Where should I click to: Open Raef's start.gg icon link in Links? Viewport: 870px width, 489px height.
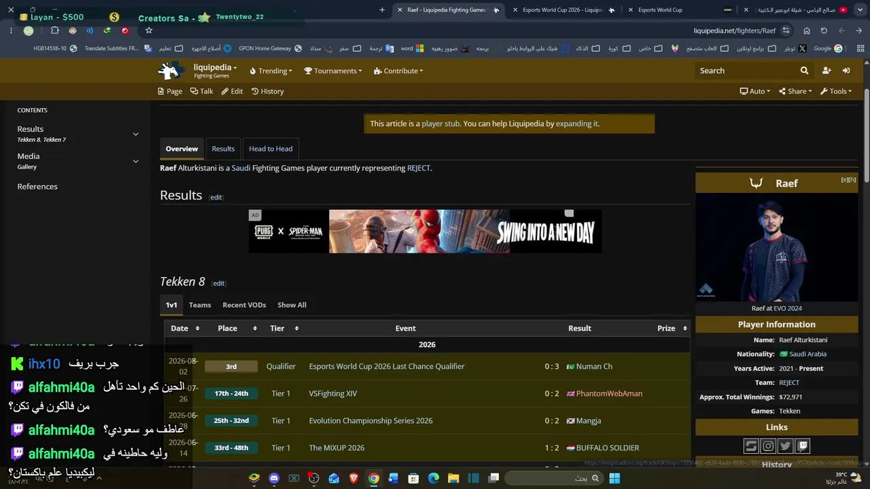pos(751,446)
